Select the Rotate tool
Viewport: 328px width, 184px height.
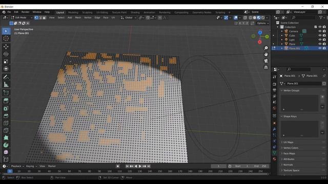coord(6,54)
